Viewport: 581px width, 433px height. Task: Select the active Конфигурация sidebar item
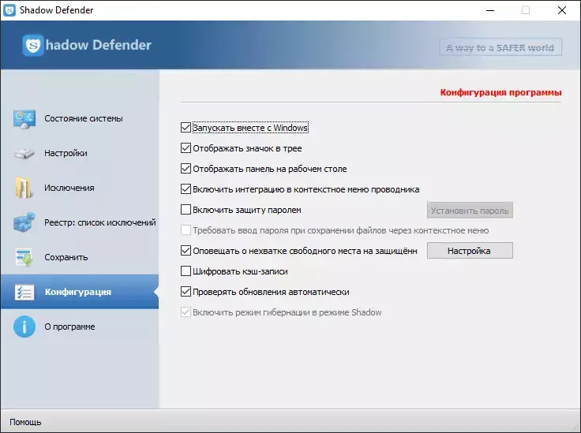(x=79, y=292)
